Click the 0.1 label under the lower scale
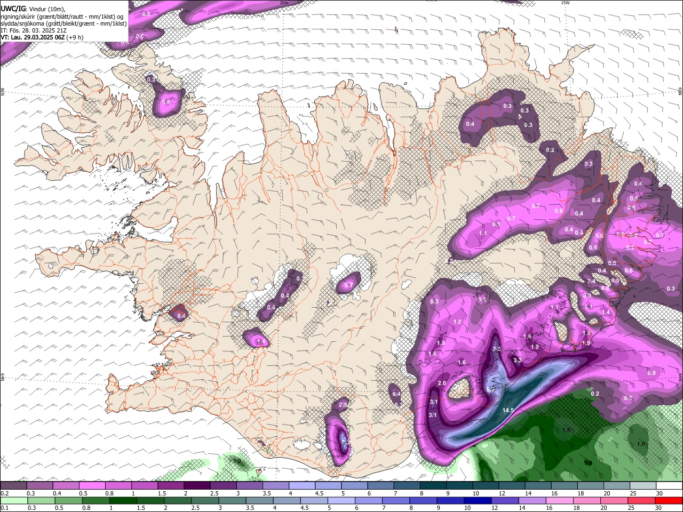 [4, 508]
